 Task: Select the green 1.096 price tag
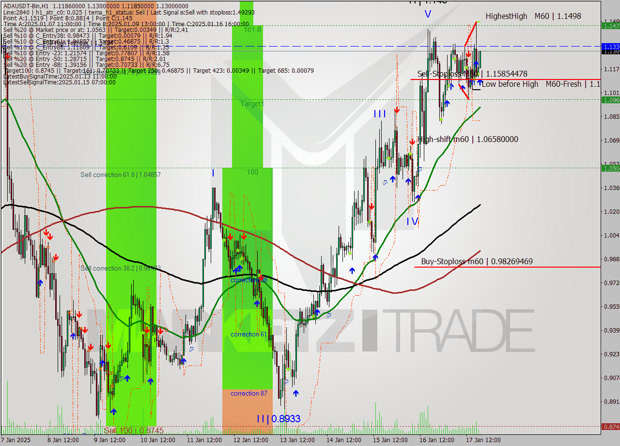coord(610,100)
